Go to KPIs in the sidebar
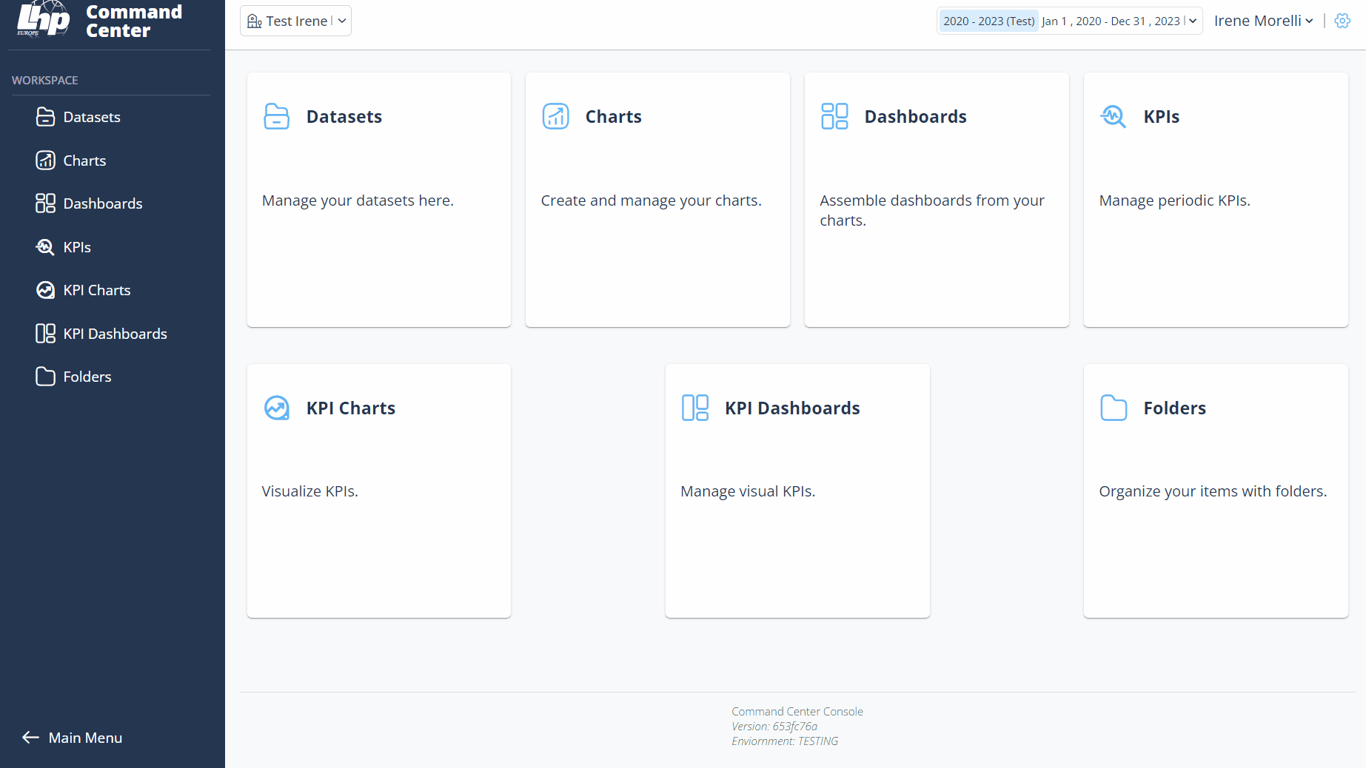Viewport: 1366px width, 768px height. (x=77, y=247)
